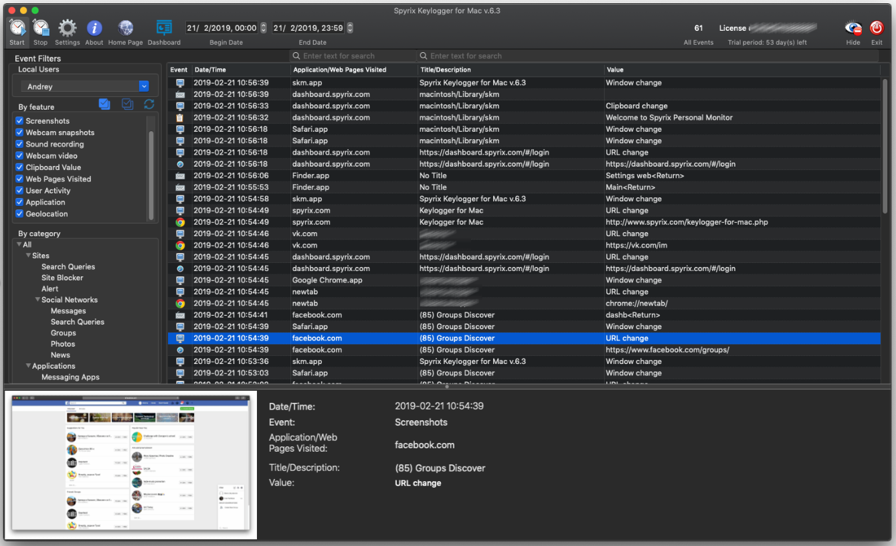Click the check-all features icon
896x546 pixels.
[x=104, y=104]
